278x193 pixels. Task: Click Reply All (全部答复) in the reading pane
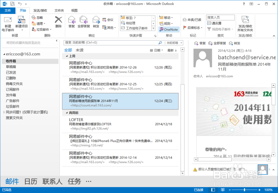click(217, 43)
